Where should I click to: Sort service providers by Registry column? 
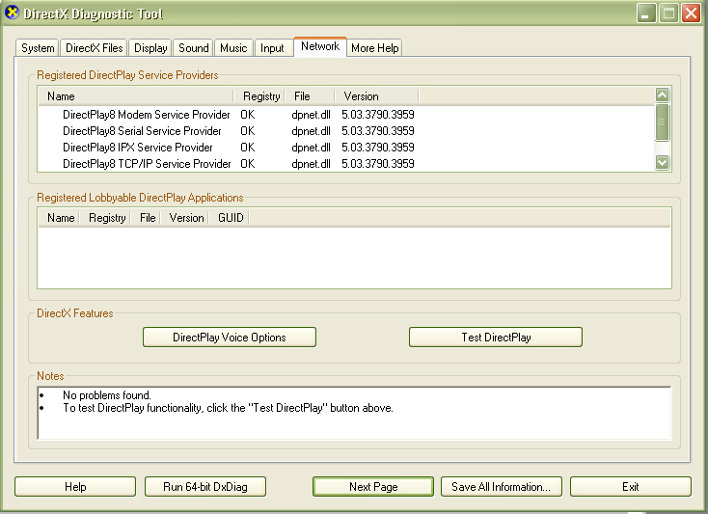pyautogui.click(x=259, y=96)
